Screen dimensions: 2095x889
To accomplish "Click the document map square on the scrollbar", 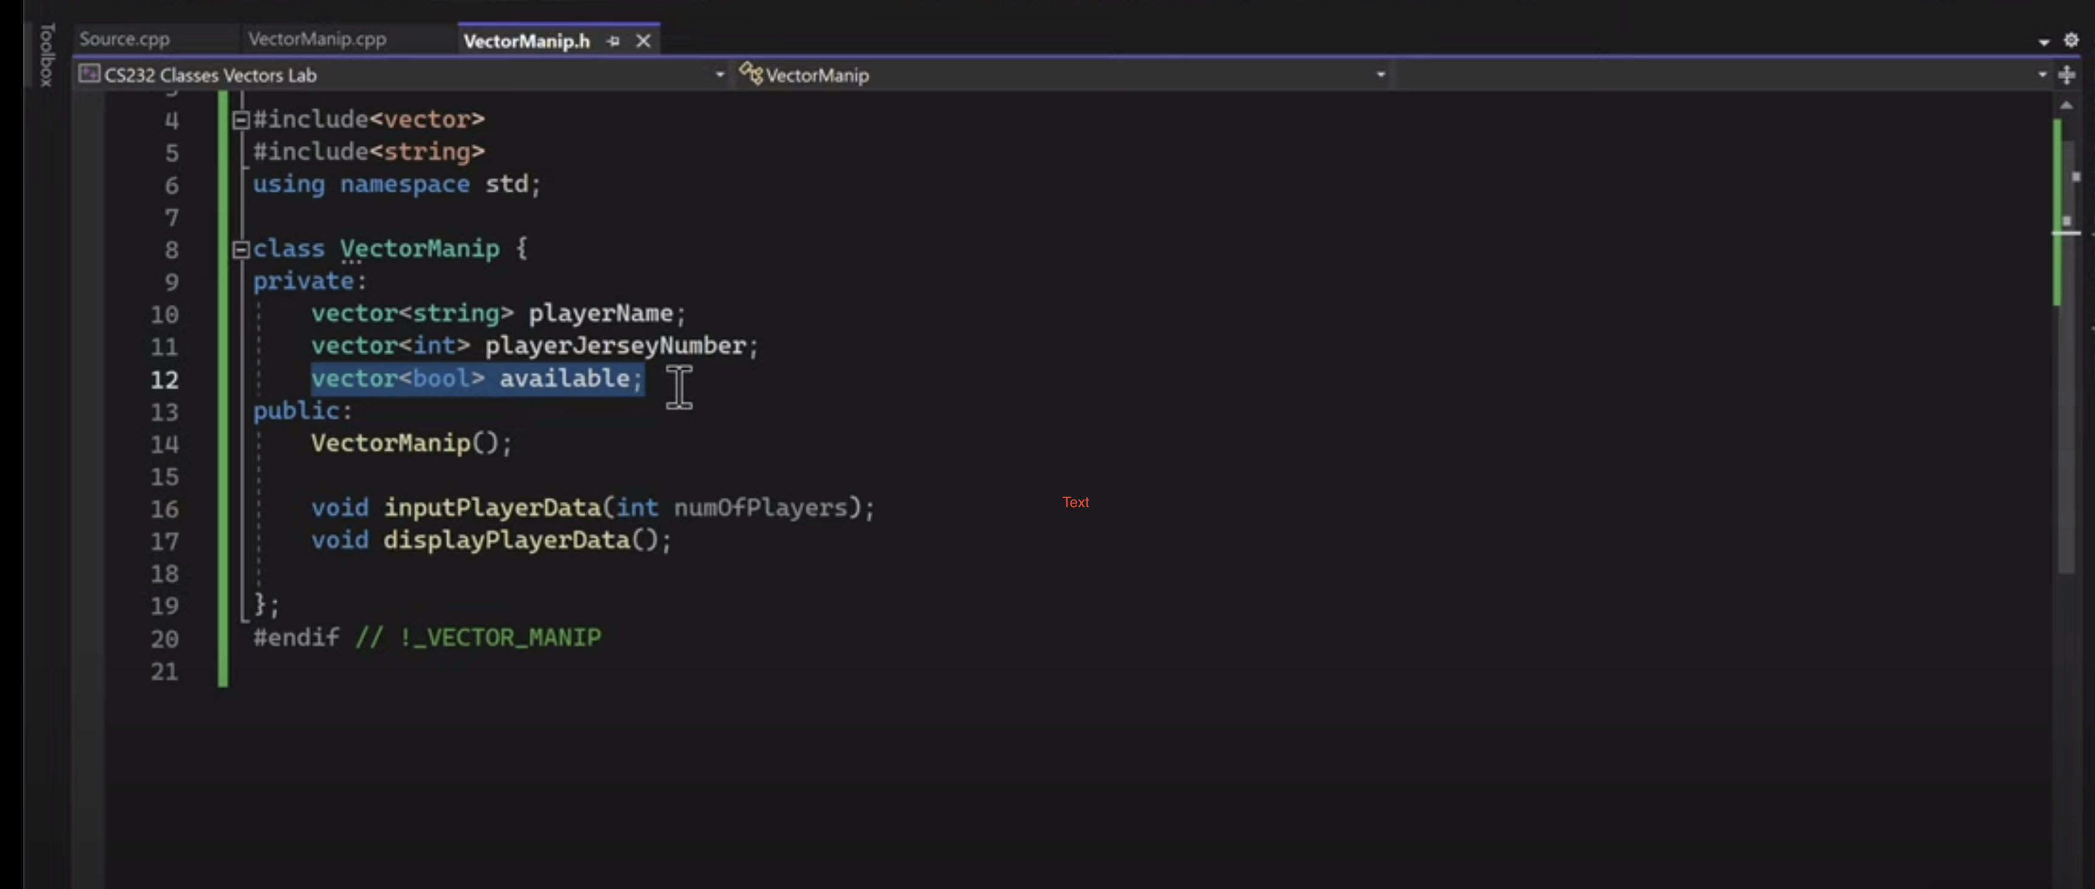I will click(2069, 221).
